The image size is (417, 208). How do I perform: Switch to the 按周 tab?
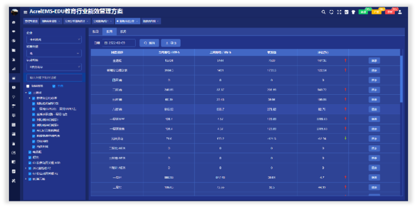110,32
